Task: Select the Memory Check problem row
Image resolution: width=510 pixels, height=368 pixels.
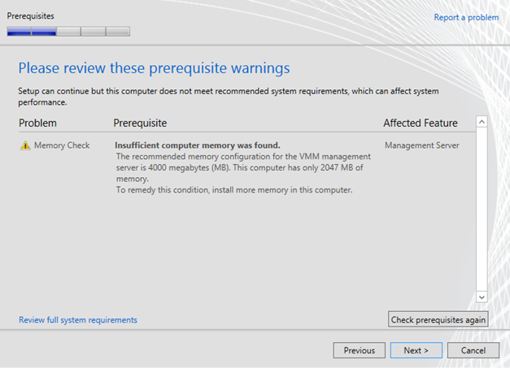Action: 247,167
